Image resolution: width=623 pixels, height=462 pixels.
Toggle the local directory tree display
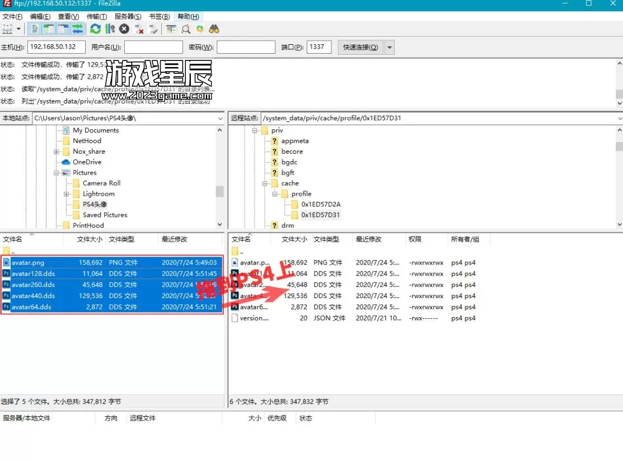49,29
